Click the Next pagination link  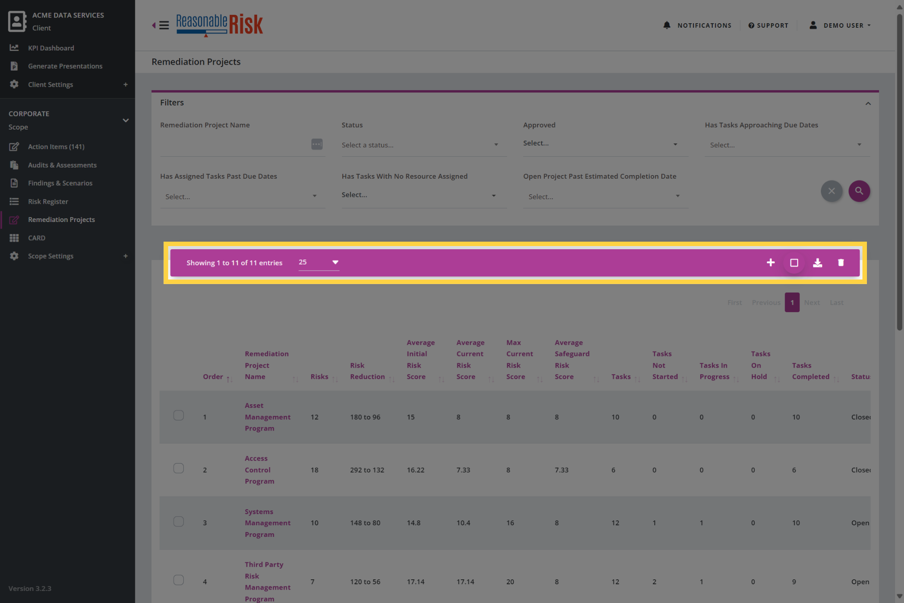click(x=811, y=302)
